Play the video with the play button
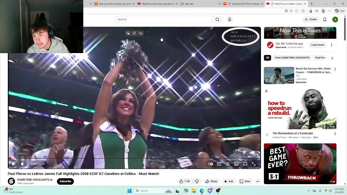Image resolution: width=347 pixels, height=195 pixels. 14,164
